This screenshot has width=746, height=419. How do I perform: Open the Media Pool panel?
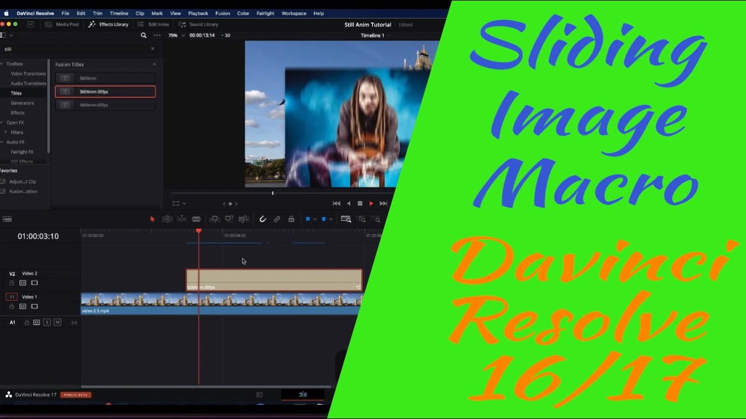click(x=62, y=24)
